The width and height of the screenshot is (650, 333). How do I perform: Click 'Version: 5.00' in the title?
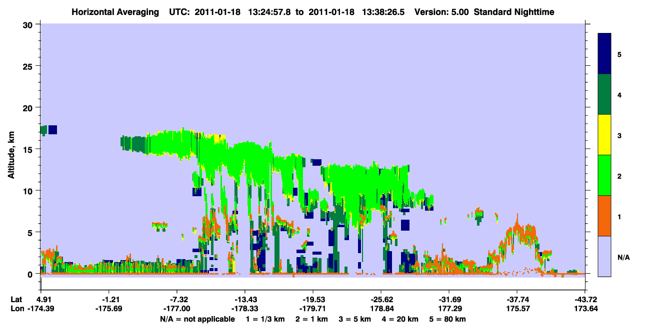pyautogui.click(x=441, y=11)
